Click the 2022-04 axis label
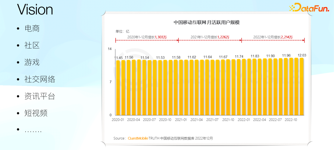The width and height of the screenshot is (334, 150). [x=260, y=120]
